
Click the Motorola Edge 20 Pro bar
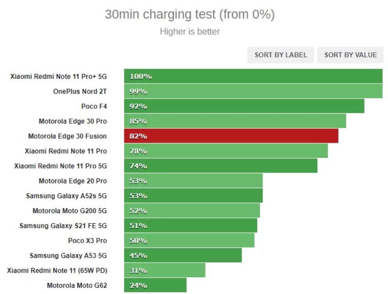coord(194,181)
